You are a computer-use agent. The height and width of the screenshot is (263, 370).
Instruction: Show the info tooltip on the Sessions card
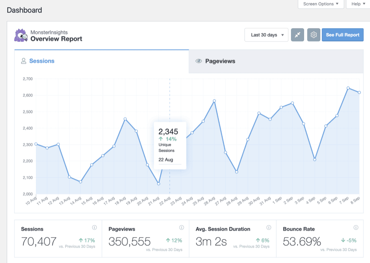click(x=95, y=227)
